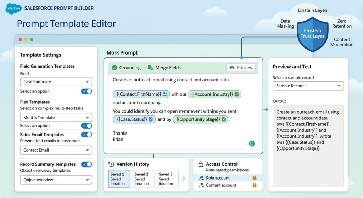Click the {{Case.Status}} merge field chip
Viewport: 363px width, 198px height.
tap(134, 119)
